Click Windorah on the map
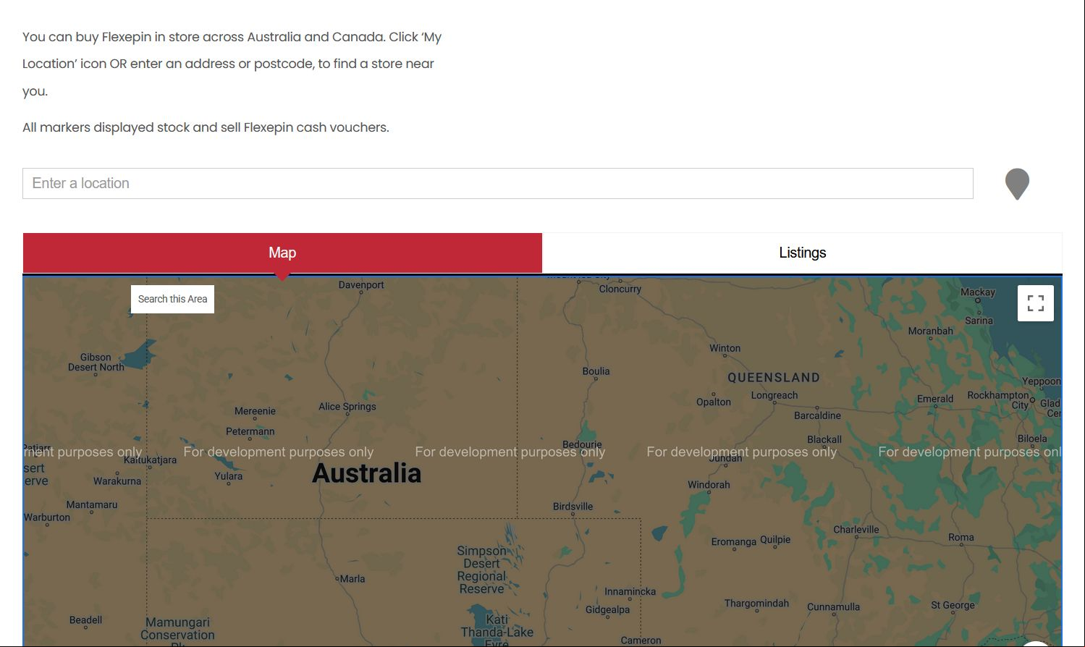The height and width of the screenshot is (647, 1085). 709,485
